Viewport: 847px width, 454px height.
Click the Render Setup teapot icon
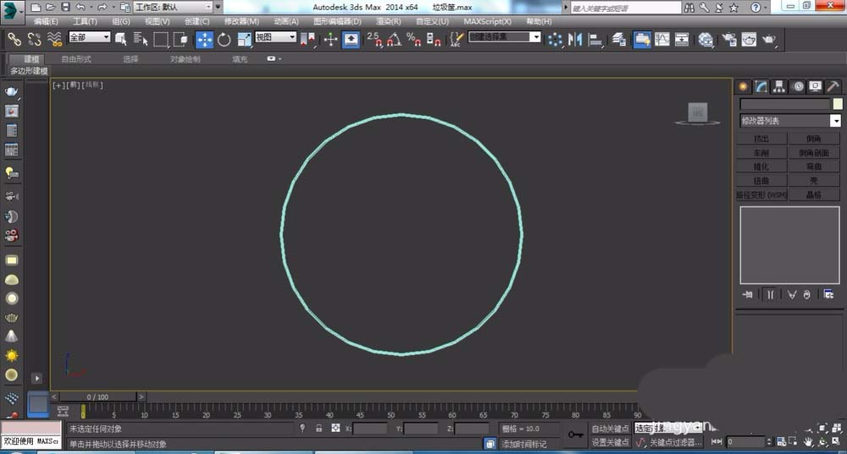tap(728, 39)
